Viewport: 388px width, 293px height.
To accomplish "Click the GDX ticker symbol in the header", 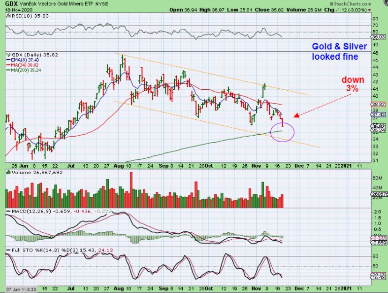I will pyautogui.click(x=11, y=4).
